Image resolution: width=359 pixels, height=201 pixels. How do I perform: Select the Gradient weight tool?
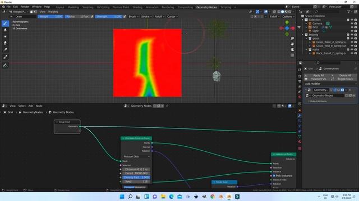(5, 50)
